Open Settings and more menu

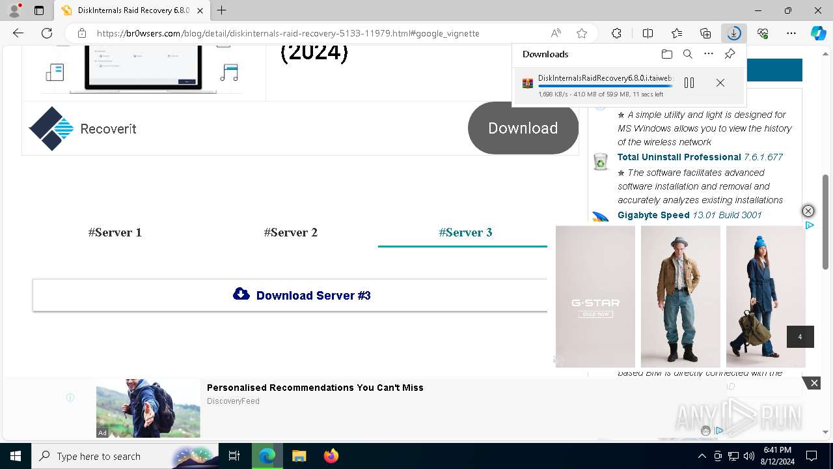click(x=791, y=33)
